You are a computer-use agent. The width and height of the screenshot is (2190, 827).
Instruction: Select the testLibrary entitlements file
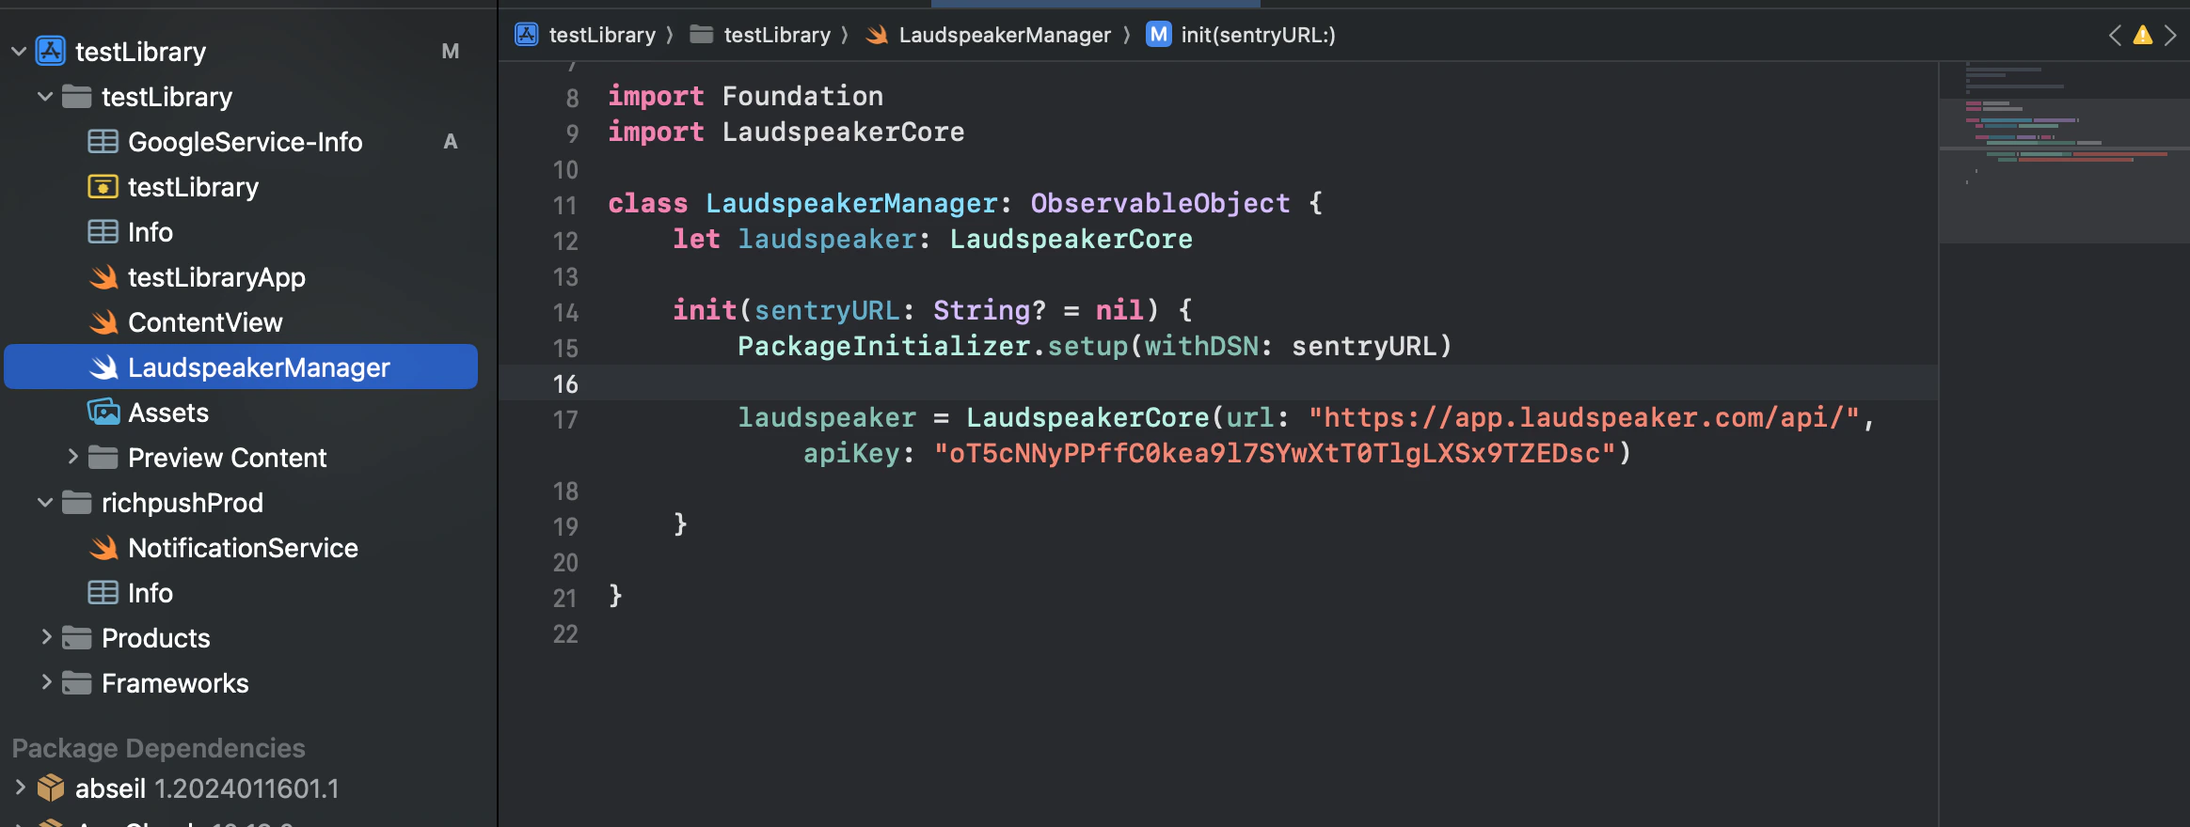pos(193,187)
